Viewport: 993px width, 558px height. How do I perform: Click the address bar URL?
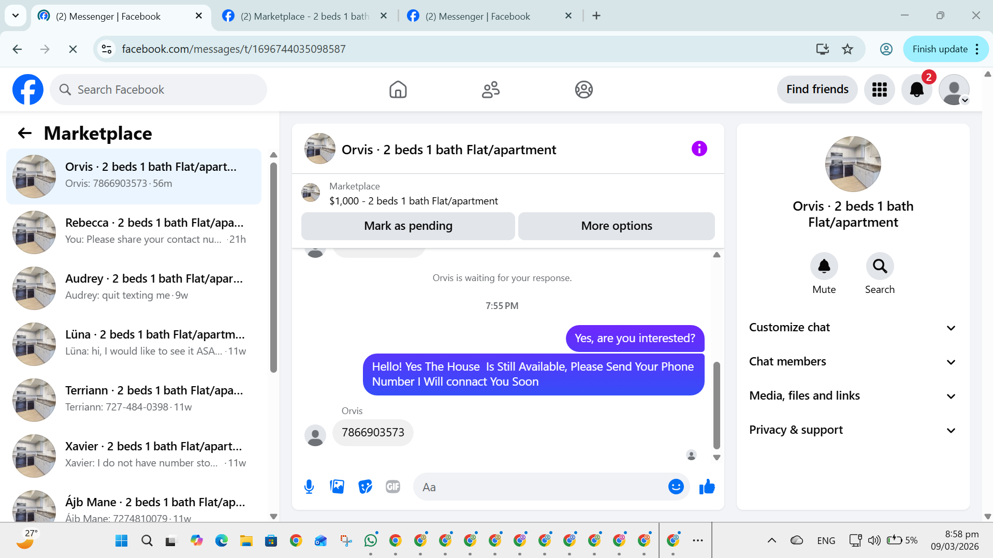pos(233,49)
